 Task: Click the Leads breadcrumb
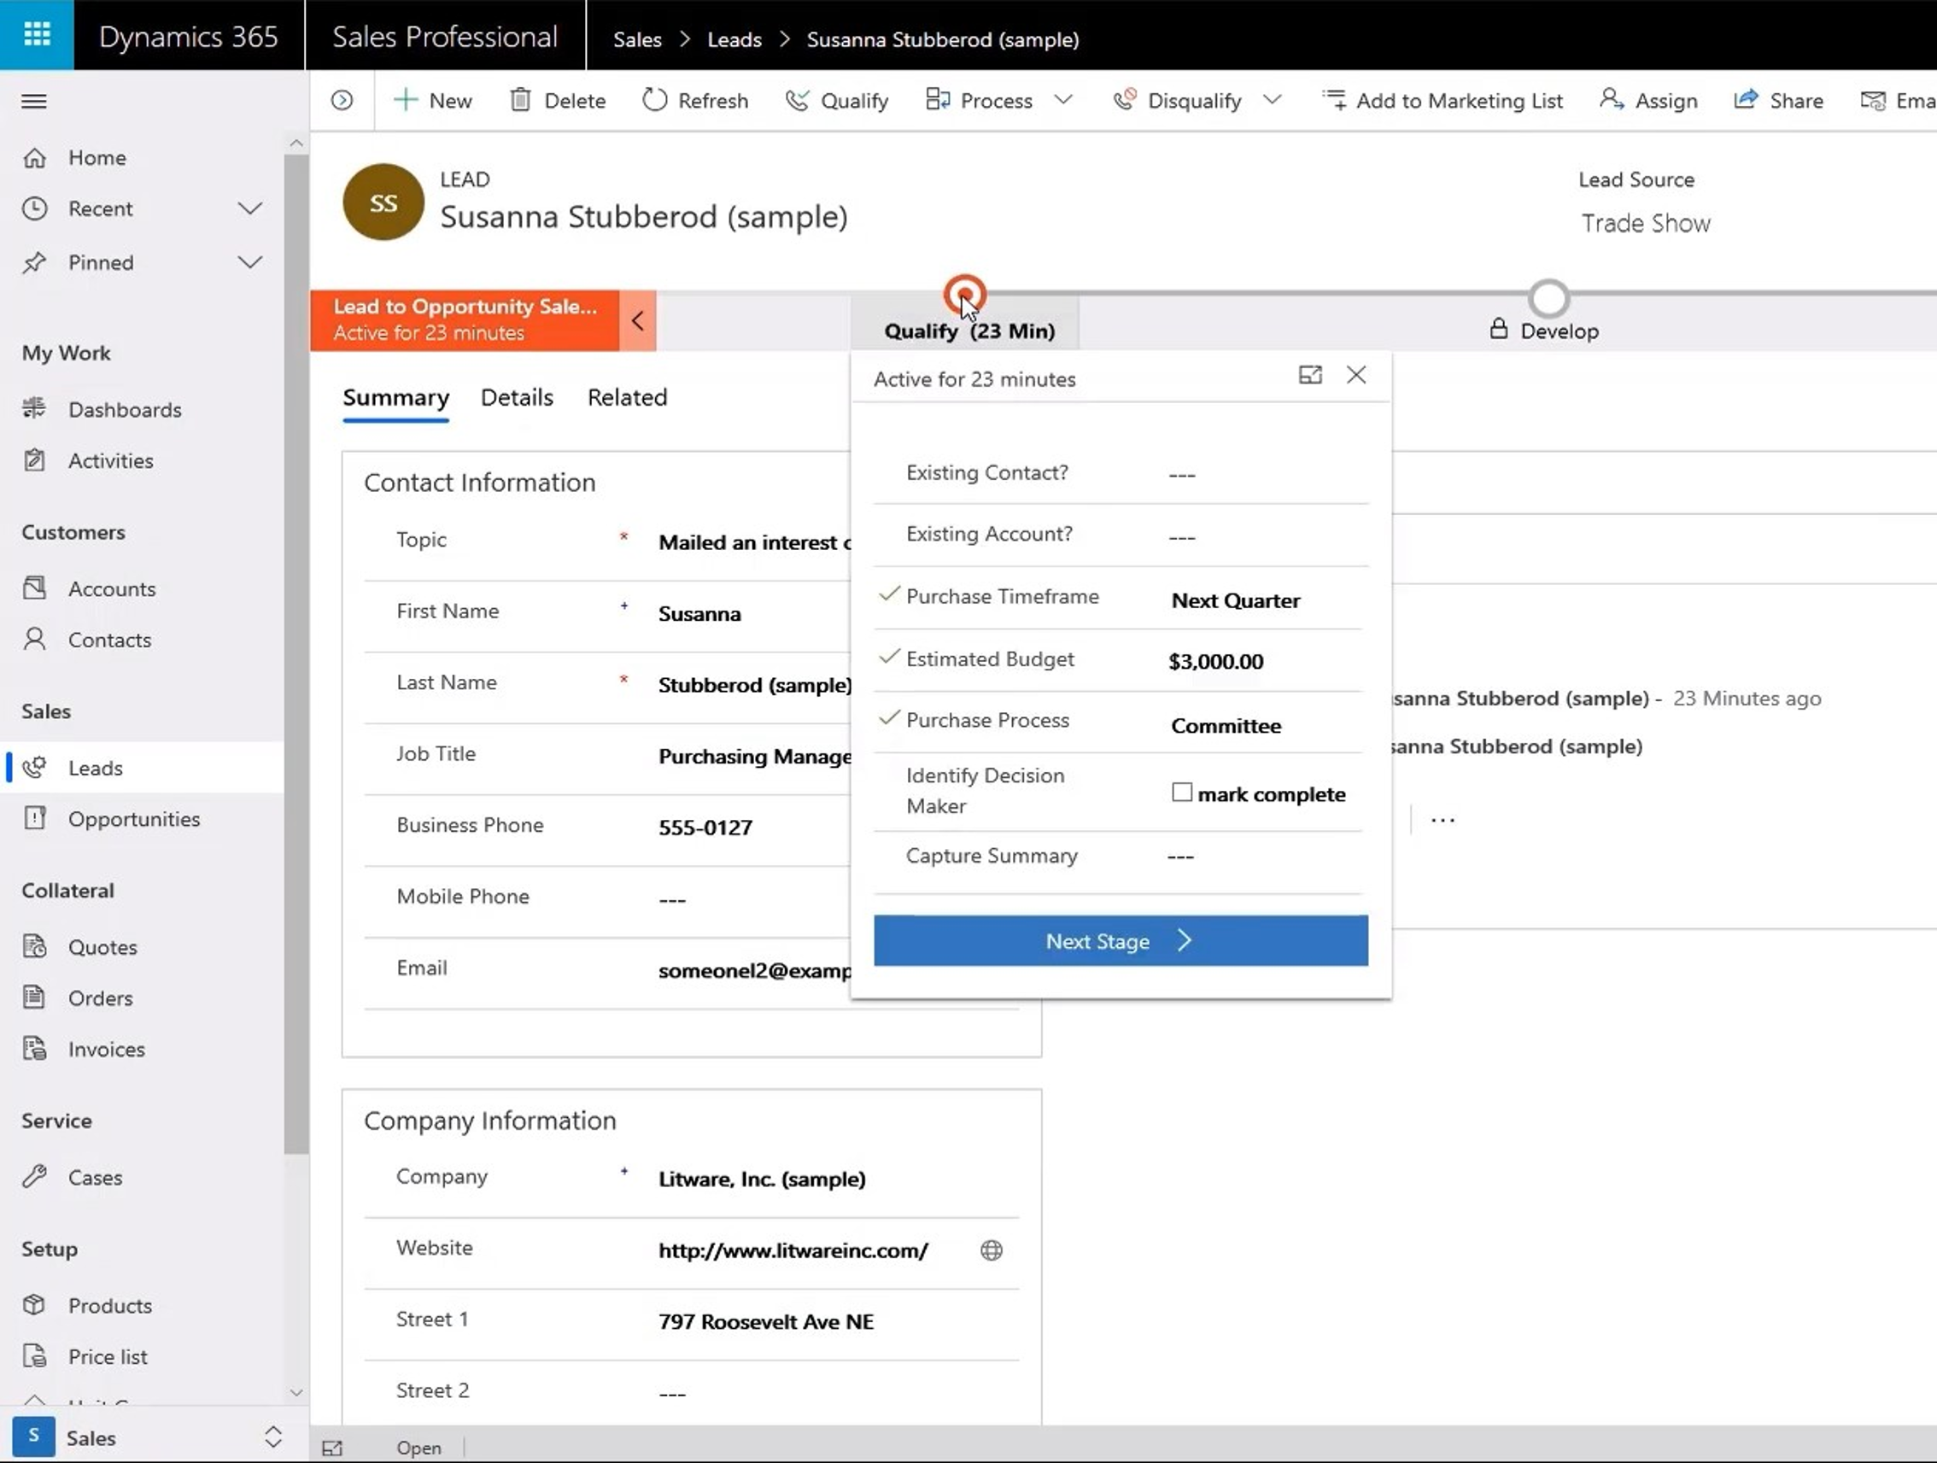coord(734,39)
